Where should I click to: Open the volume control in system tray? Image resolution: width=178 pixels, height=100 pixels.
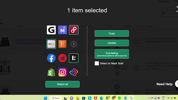(171, 98)
